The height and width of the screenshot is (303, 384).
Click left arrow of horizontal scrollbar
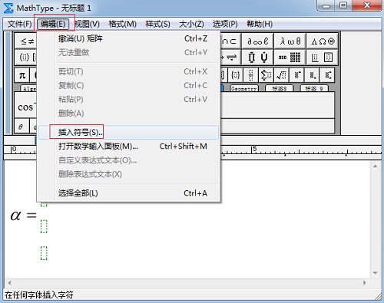tap(9, 283)
